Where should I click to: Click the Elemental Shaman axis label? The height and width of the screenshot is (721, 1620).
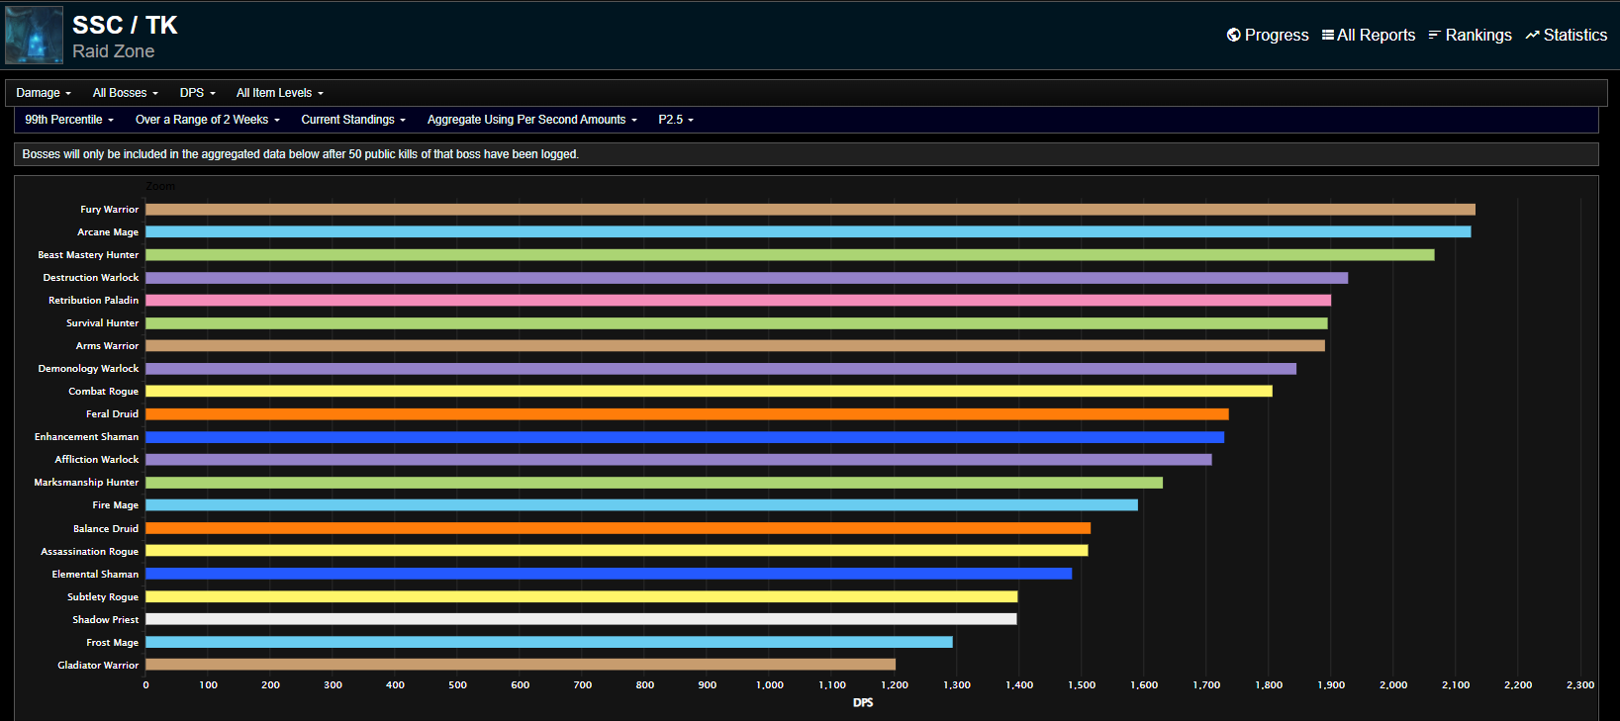tap(95, 575)
